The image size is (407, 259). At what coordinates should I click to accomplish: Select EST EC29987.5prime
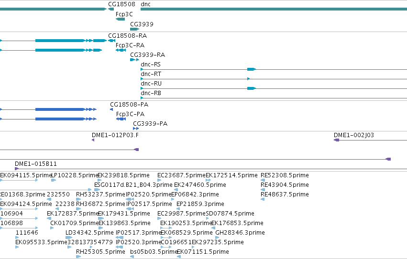coord(181,214)
